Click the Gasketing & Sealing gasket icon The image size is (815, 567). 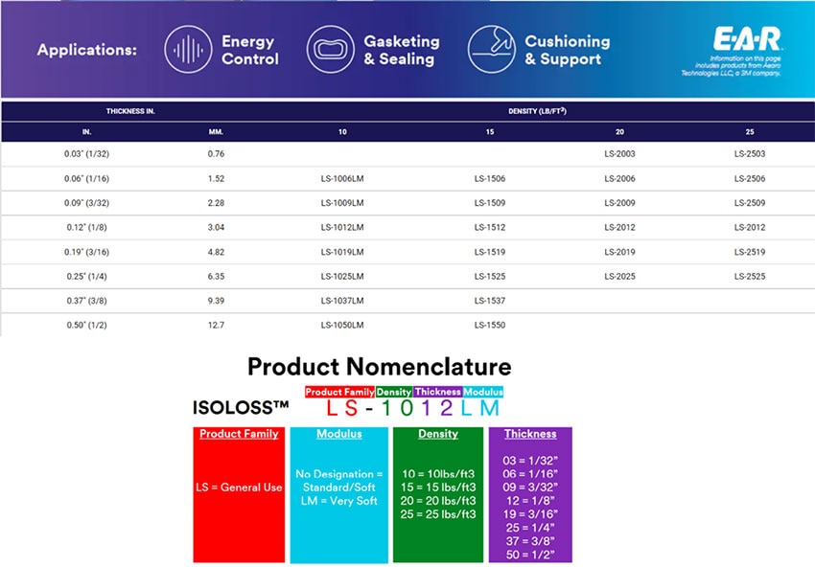[331, 50]
